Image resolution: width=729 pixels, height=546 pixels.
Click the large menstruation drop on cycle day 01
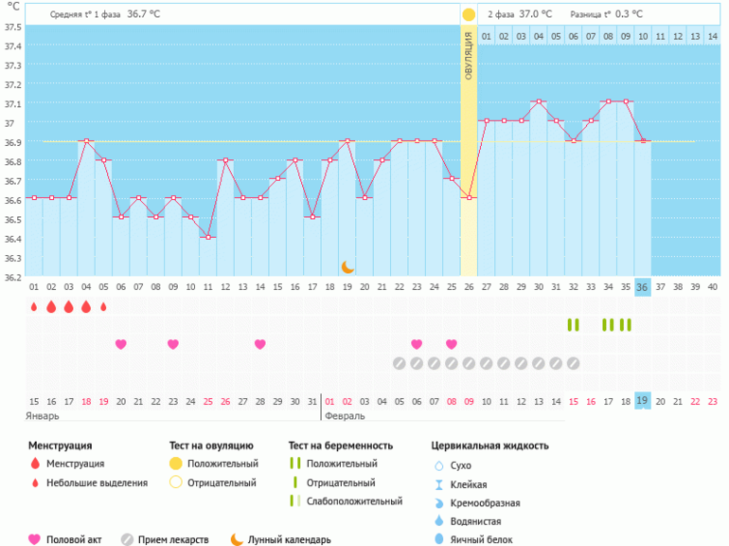pyautogui.click(x=34, y=307)
